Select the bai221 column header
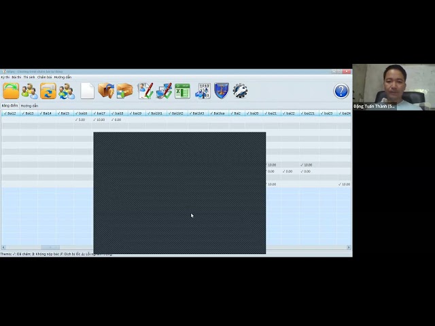Viewport: 435px width, 326px height. [309, 113]
